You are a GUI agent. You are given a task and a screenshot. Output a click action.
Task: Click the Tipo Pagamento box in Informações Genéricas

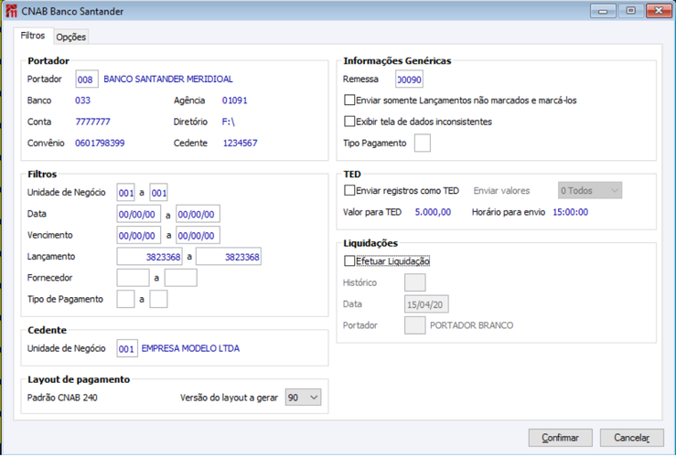pyautogui.click(x=422, y=143)
